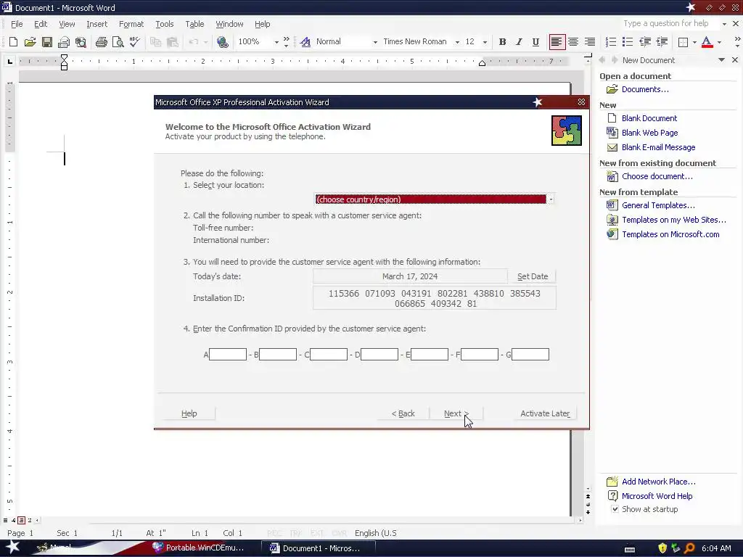Click the yellow shield tray icon

click(x=662, y=548)
